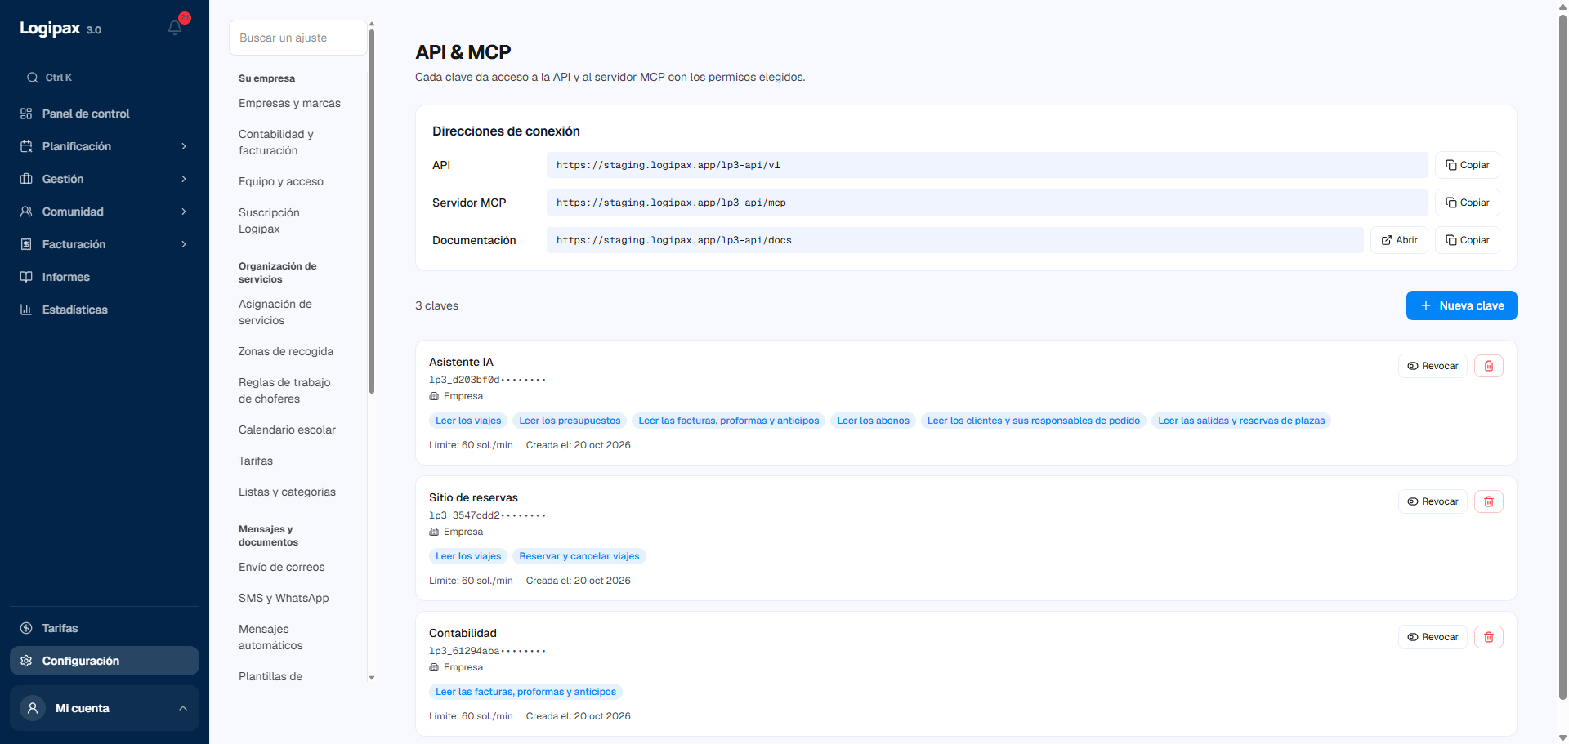The width and height of the screenshot is (1569, 744).
Task: Expand the Gestión menu chevron
Action: point(184,179)
